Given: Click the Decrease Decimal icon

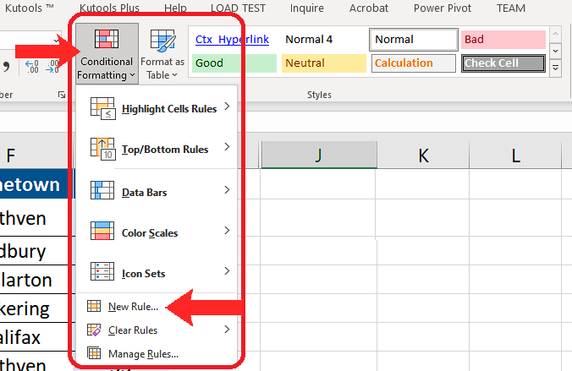Looking at the screenshot, I should (52, 66).
